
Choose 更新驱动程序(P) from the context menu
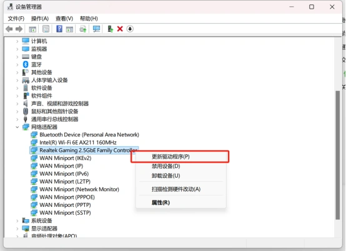click(x=171, y=156)
